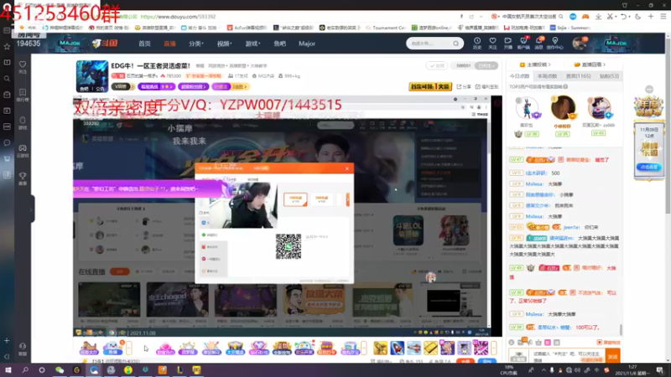Screen dimensions: 671x377
Task: Switch to 今日点数 today points tab
Action: (520, 76)
